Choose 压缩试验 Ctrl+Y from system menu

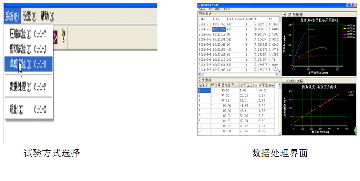point(28,34)
